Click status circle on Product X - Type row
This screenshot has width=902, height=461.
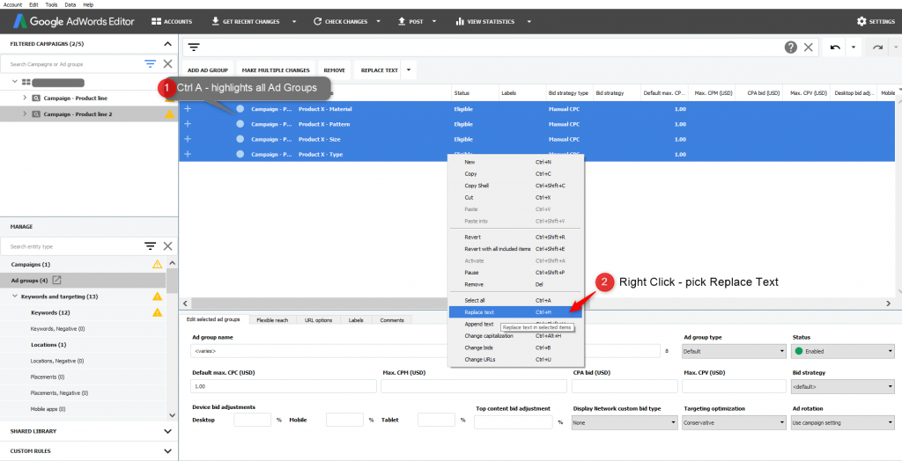tap(240, 154)
